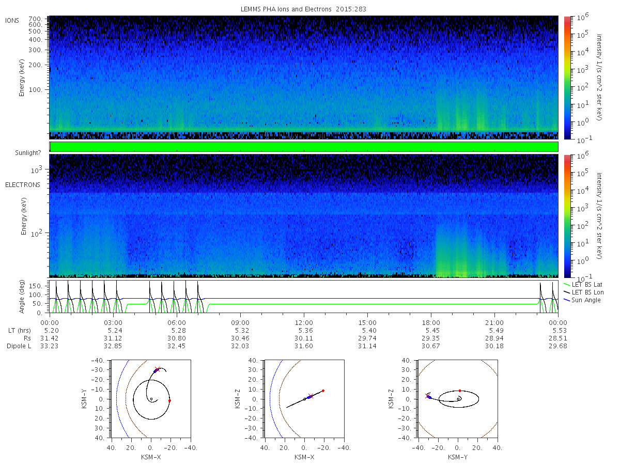Click the electrons panel intensity color bar
This screenshot has width=620, height=465.
pyautogui.click(x=567, y=215)
